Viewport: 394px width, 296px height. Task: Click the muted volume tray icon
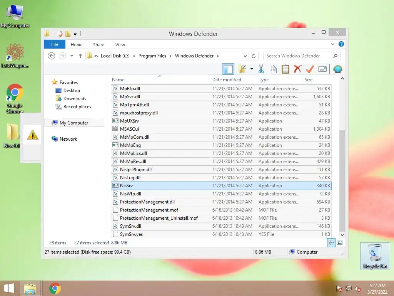[x=358, y=289]
